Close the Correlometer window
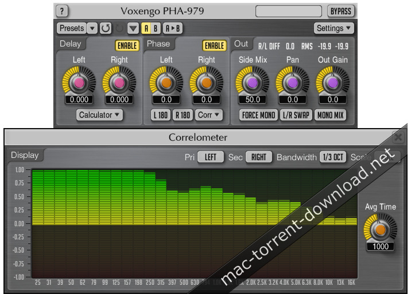This screenshot has width=411, height=294. (398, 137)
